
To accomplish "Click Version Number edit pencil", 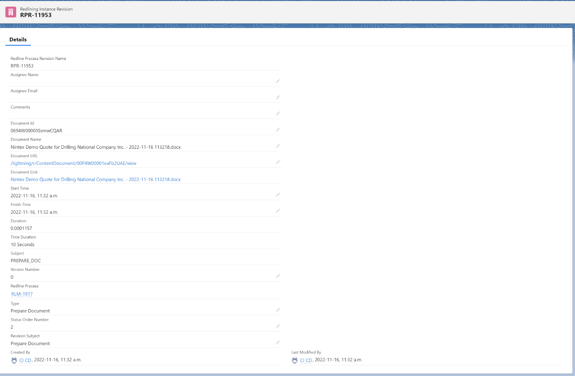I will [278, 276].
